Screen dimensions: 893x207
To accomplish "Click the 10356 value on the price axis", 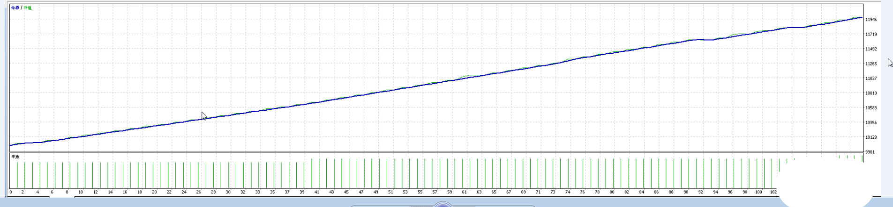I will coord(871,123).
